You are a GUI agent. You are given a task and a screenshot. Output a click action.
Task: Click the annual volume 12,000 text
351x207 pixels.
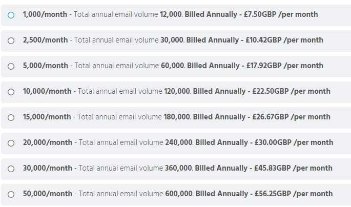171,14
